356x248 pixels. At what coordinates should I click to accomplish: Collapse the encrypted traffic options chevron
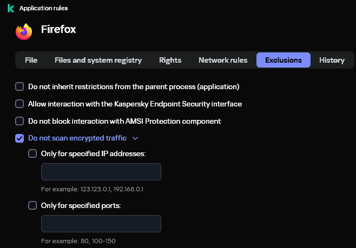click(x=135, y=138)
